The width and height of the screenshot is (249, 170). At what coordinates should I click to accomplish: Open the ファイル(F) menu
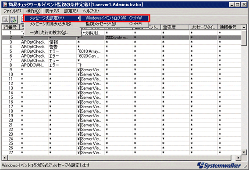[x=12, y=11]
